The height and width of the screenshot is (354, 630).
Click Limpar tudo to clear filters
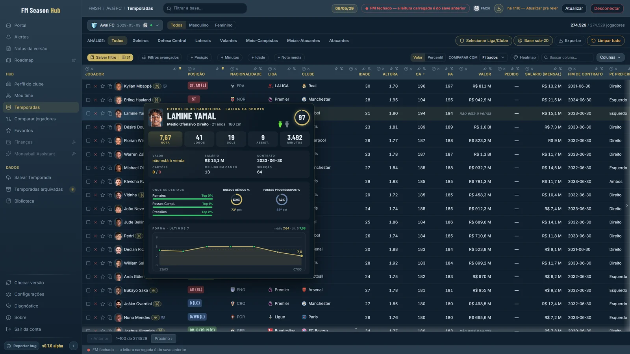coord(606,41)
